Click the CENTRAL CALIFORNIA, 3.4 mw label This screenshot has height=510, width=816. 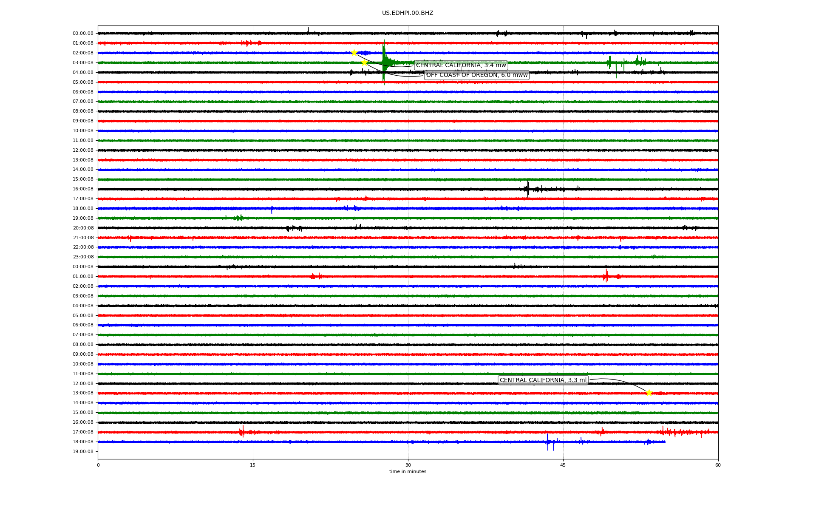(x=461, y=65)
